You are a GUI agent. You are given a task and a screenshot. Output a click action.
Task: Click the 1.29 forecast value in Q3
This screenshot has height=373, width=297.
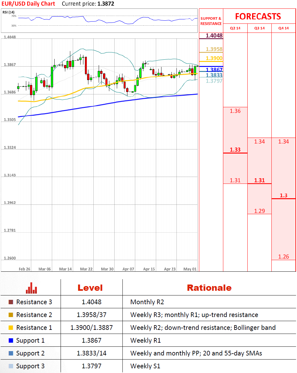(260, 211)
